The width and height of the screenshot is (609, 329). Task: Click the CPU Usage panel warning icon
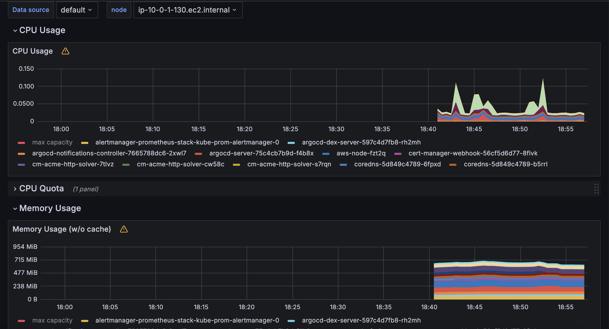pyautogui.click(x=65, y=51)
